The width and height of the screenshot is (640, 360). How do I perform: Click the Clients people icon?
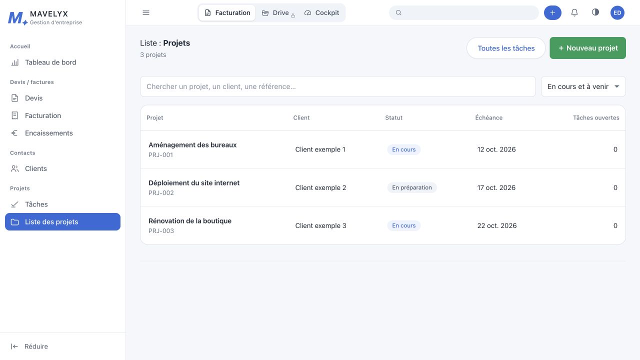pyautogui.click(x=15, y=168)
